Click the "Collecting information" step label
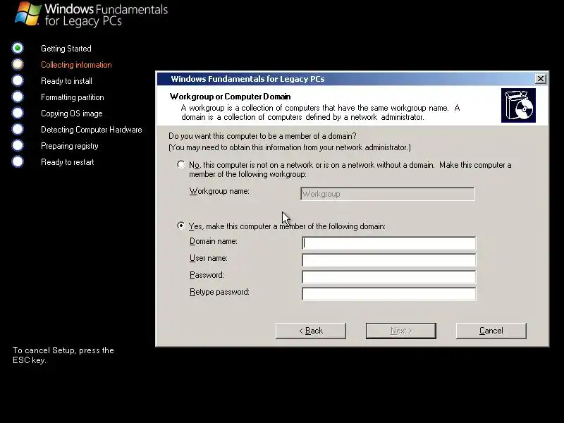This screenshot has width=564, height=423. [76, 65]
